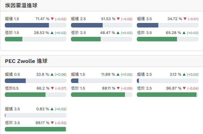Screen dimensions: 203x134
Task: Click green up arrow beside 埃因霍溫 低於 3.5
Action: 184,33
